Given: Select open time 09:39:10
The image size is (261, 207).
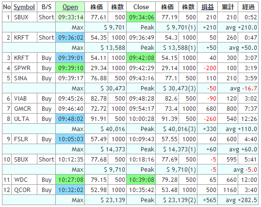Looking at the screenshot, I should click(70, 68).
